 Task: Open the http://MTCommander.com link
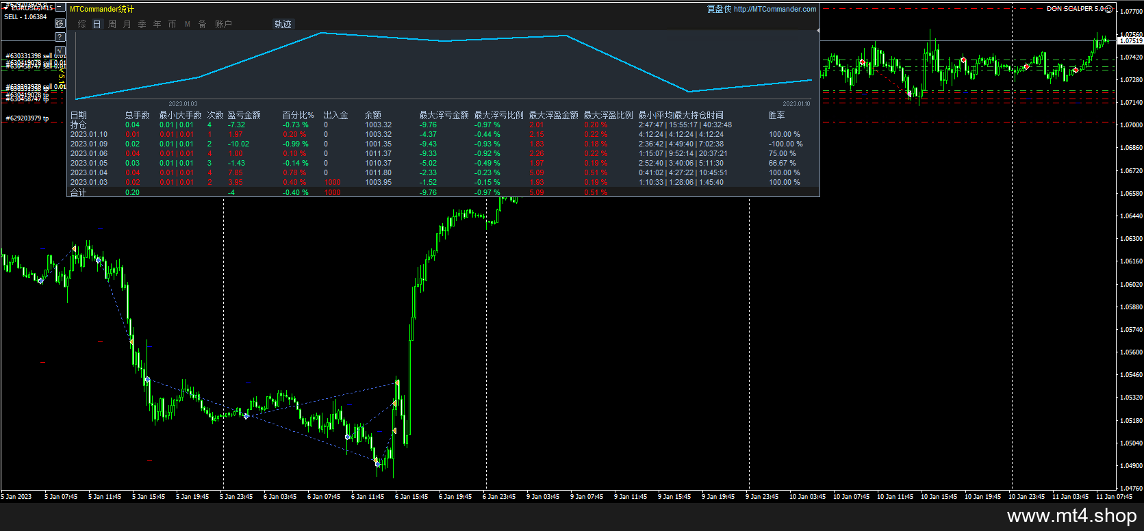(x=775, y=9)
